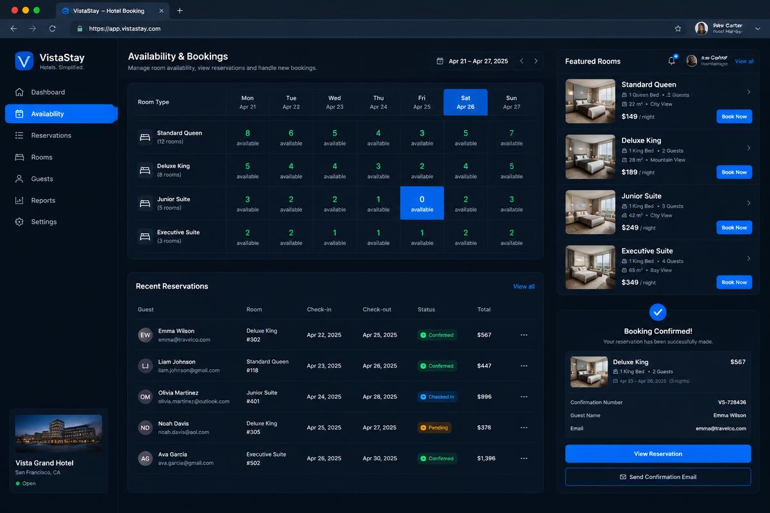This screenshot has width=770, height=513.
Task: Expand Standard Queen card chevron
Action: click(x=749, y=92)
